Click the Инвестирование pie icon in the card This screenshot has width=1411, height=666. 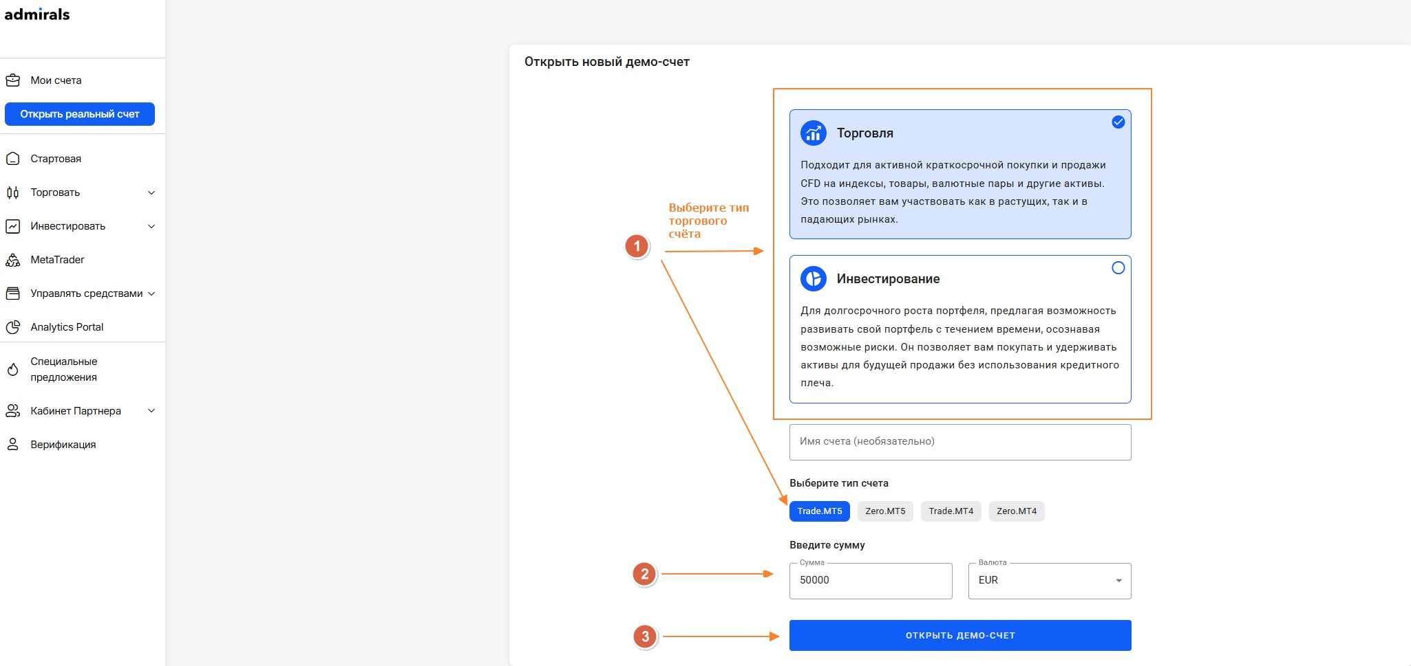click(x=814, y=278)
